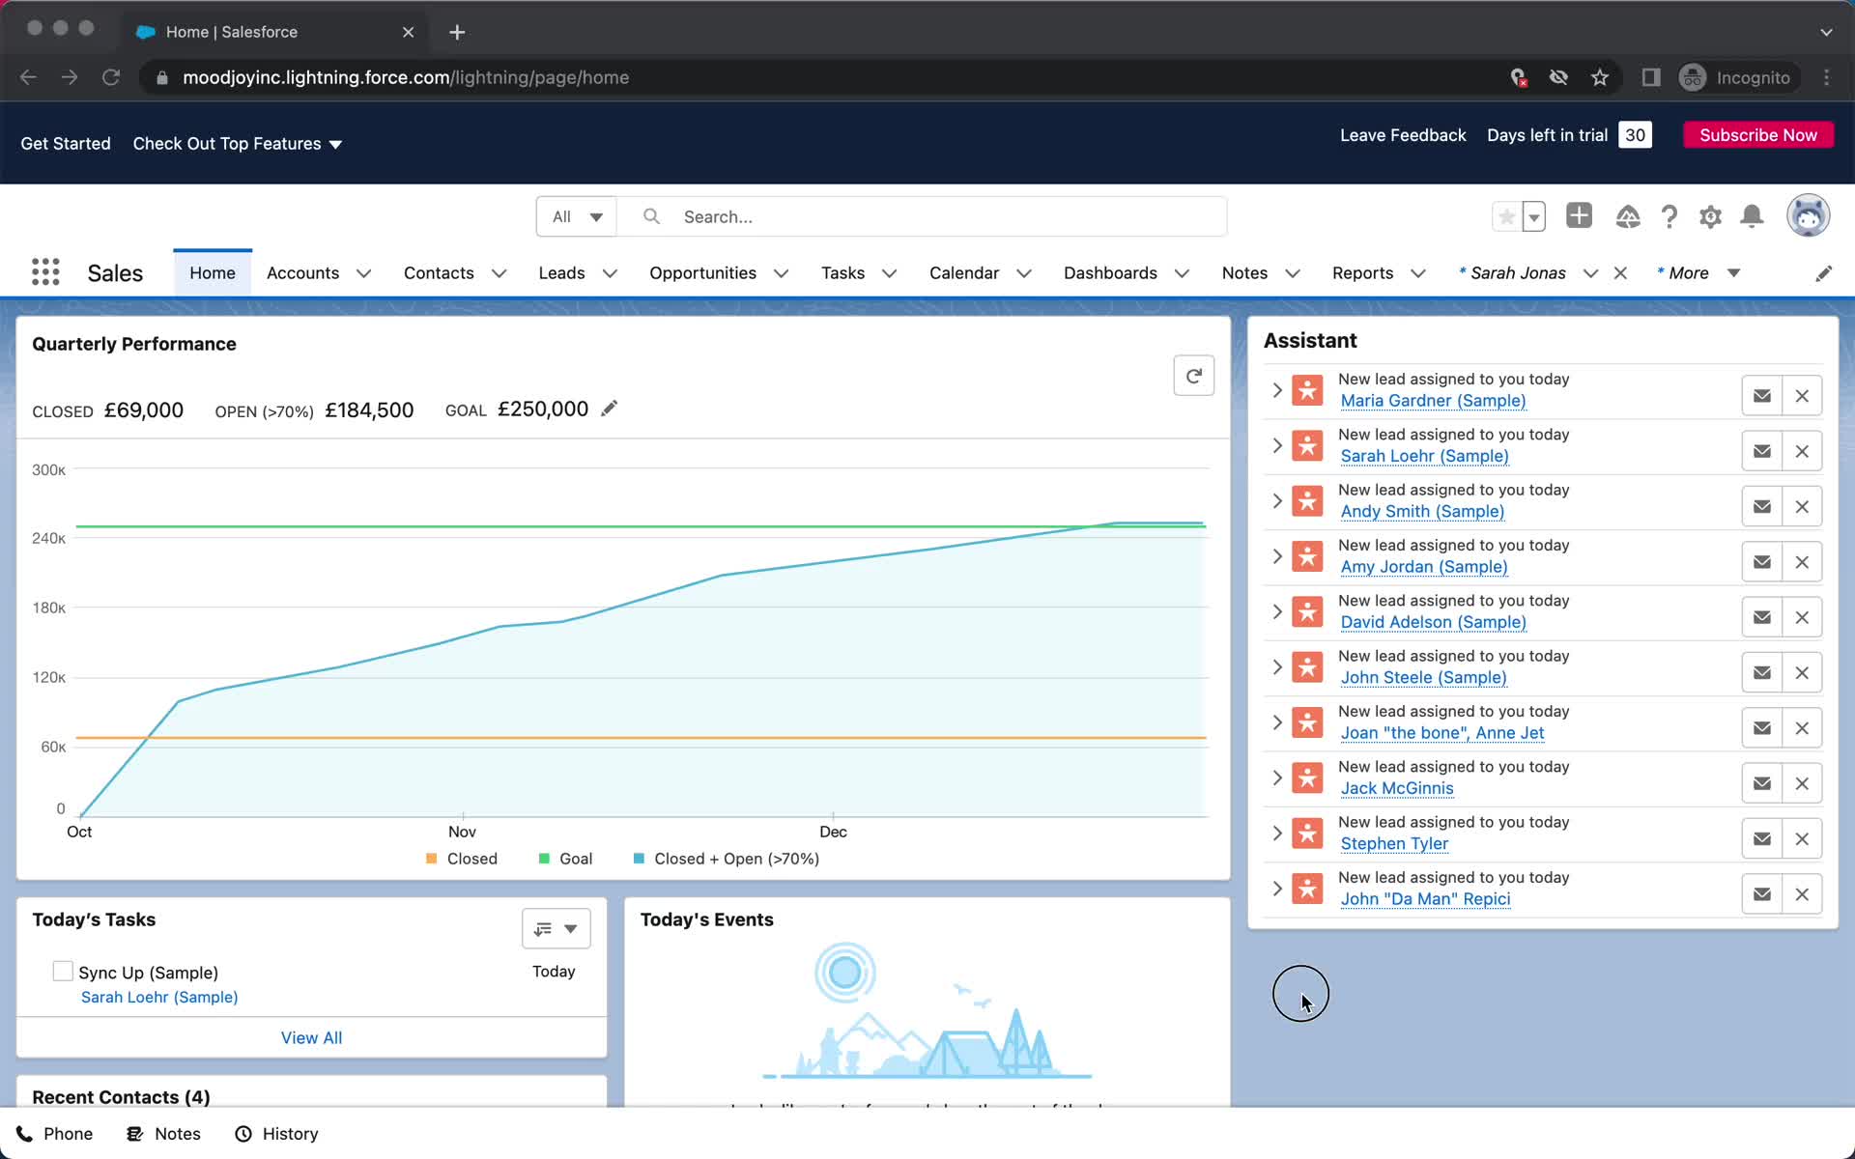The height and width of the screenshot is (1159, 1855).
Task: Click Get Started link
Action: click(66, 144)
